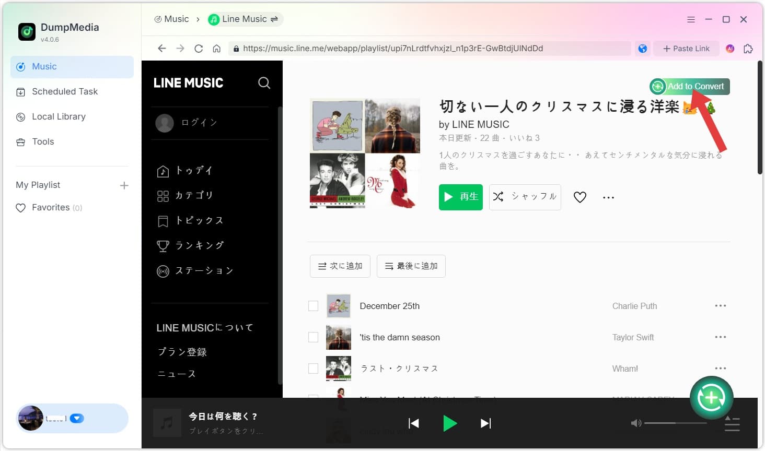Open the hamburger menu at top right

(x=691, y=19)
